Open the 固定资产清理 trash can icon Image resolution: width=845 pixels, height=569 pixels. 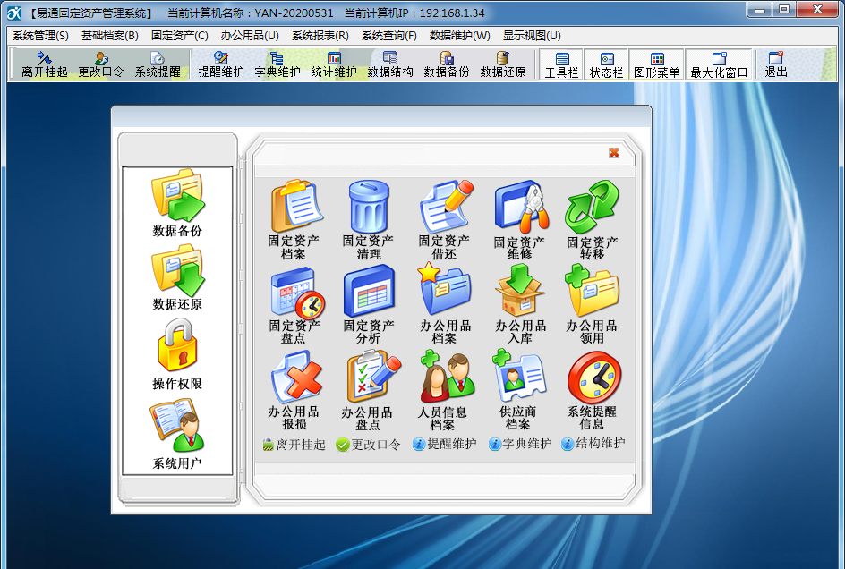click(369, 220)
